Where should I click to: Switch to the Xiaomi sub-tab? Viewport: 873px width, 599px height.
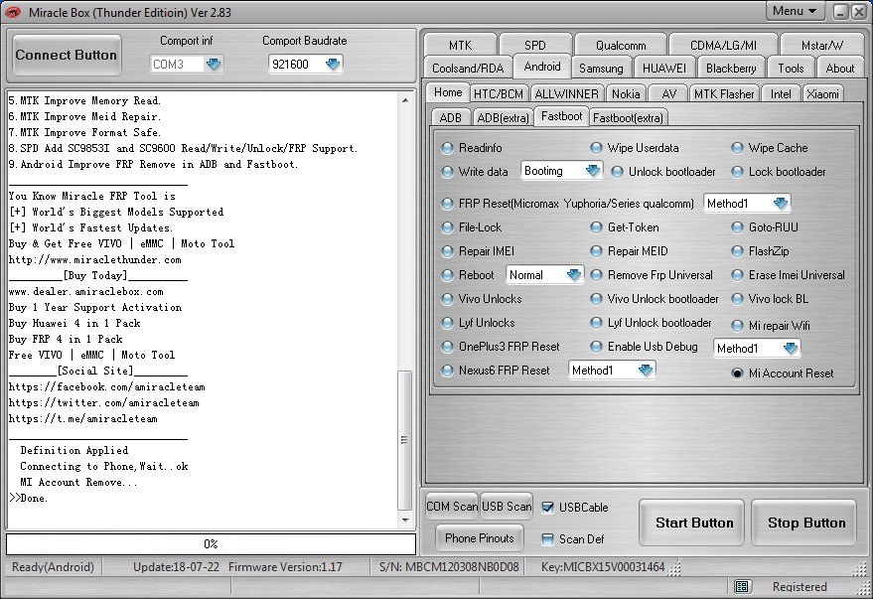tap(822, 94)
